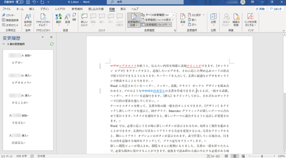
Task: Open the 表示 tab
Action: (123, 9)
